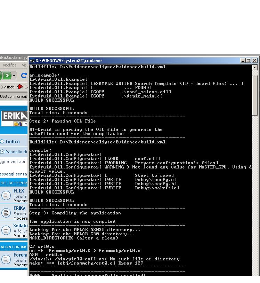Image resolution: width=260 pixels, height=283 pixels.
Task: Click the user icon beside Pannello di
Action: click(x=2, y=152)
